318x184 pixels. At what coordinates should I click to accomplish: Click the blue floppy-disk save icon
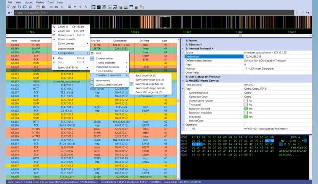pyautogui.click(x=25, y=7)
